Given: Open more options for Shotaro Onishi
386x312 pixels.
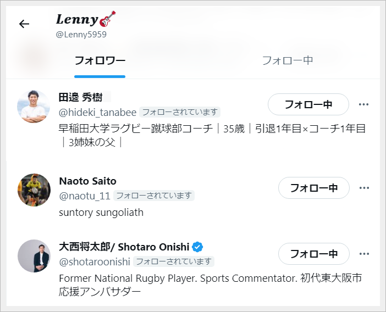Looking at the screenshot, I should click(x=363, y=254).
